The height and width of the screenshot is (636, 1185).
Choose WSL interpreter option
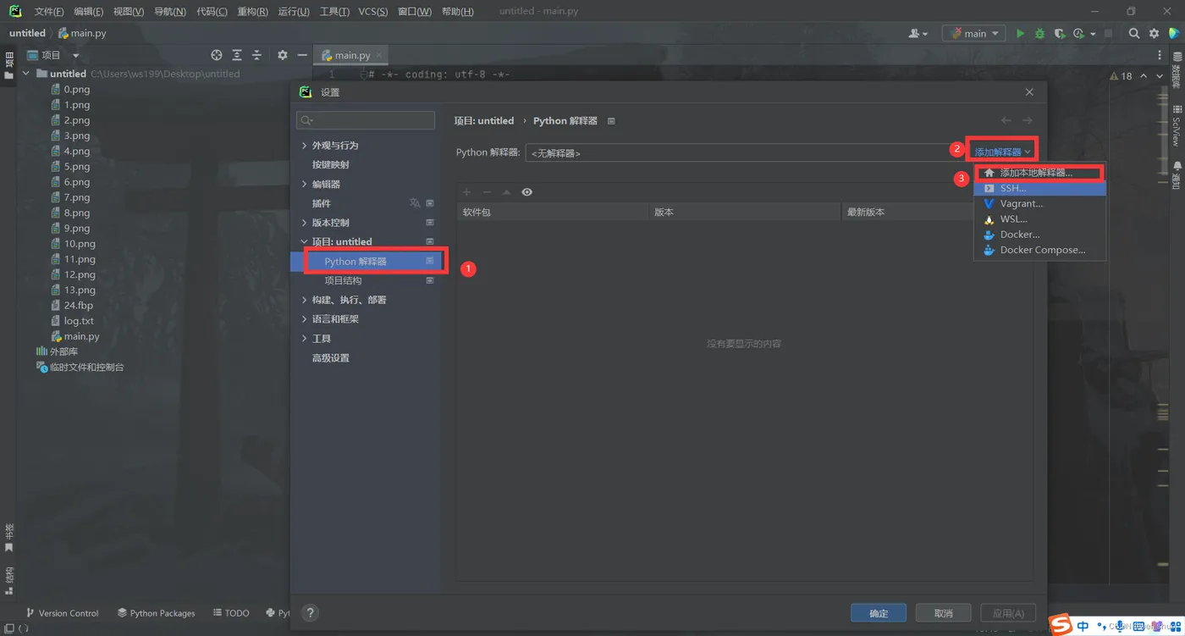tap(1039, 219)
